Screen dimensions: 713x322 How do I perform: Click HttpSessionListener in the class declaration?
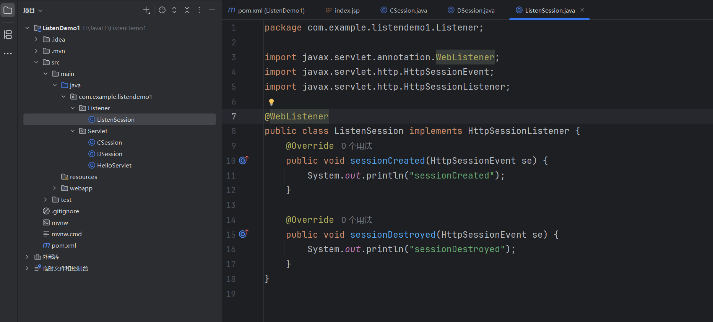coord(518,131)
